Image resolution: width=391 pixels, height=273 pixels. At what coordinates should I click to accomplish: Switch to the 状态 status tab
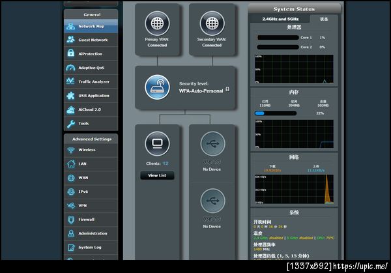pyautogui.click(x=324, y=19)
